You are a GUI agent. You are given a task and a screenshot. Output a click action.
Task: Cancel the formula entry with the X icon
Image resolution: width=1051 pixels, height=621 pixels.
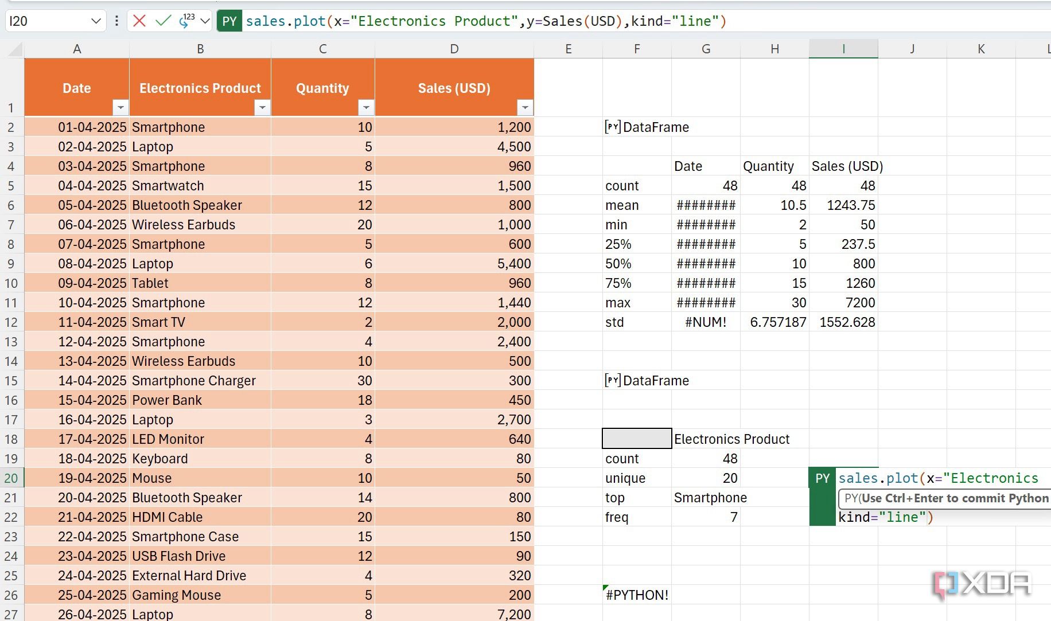click(x=139, y=21)
